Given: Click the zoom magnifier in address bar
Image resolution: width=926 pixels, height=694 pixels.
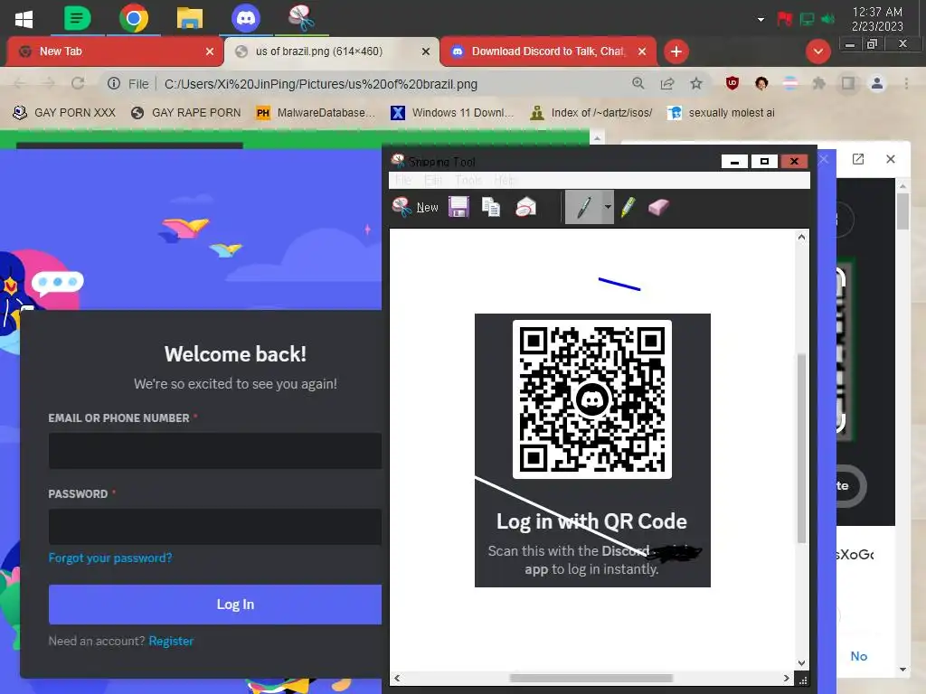Looking at the screenshot, I should (x=638, y=84).
